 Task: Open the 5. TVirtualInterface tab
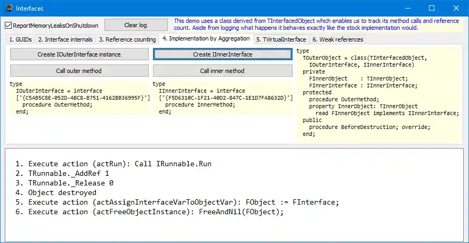click(281, 39)
